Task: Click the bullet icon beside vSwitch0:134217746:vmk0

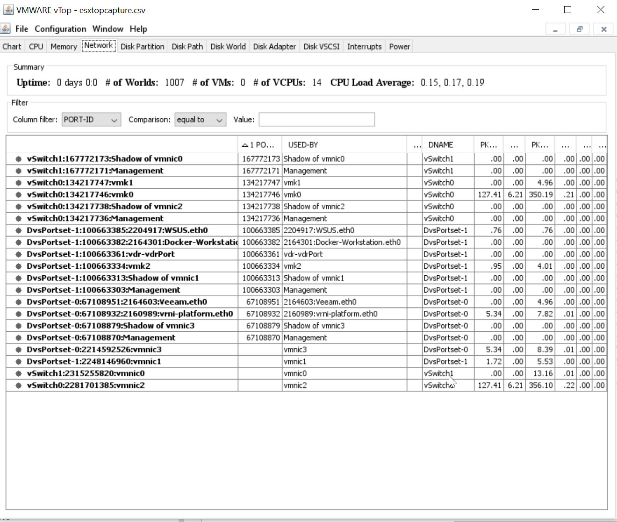Action: [x=19, y=195]
